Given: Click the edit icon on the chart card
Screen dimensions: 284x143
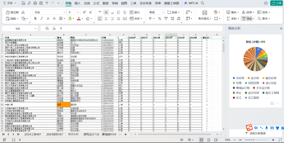Looking at the screenshot, I should click(272, 103).
